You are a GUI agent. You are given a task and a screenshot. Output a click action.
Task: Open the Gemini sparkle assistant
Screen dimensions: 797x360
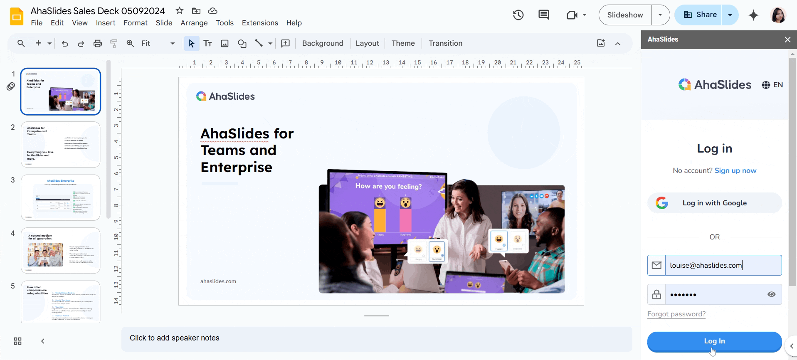753,15
